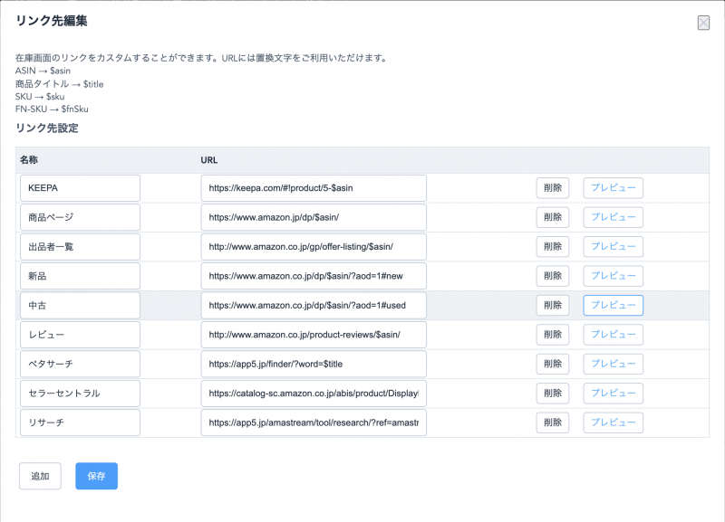725x522 pixels.
Task: Edit the 新品 name field
Action: [80, 276]
